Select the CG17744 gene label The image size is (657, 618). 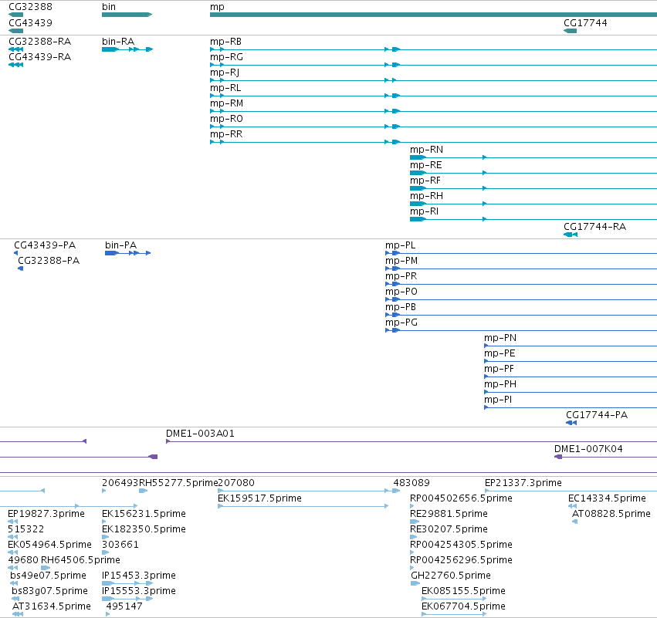[585, 23]
